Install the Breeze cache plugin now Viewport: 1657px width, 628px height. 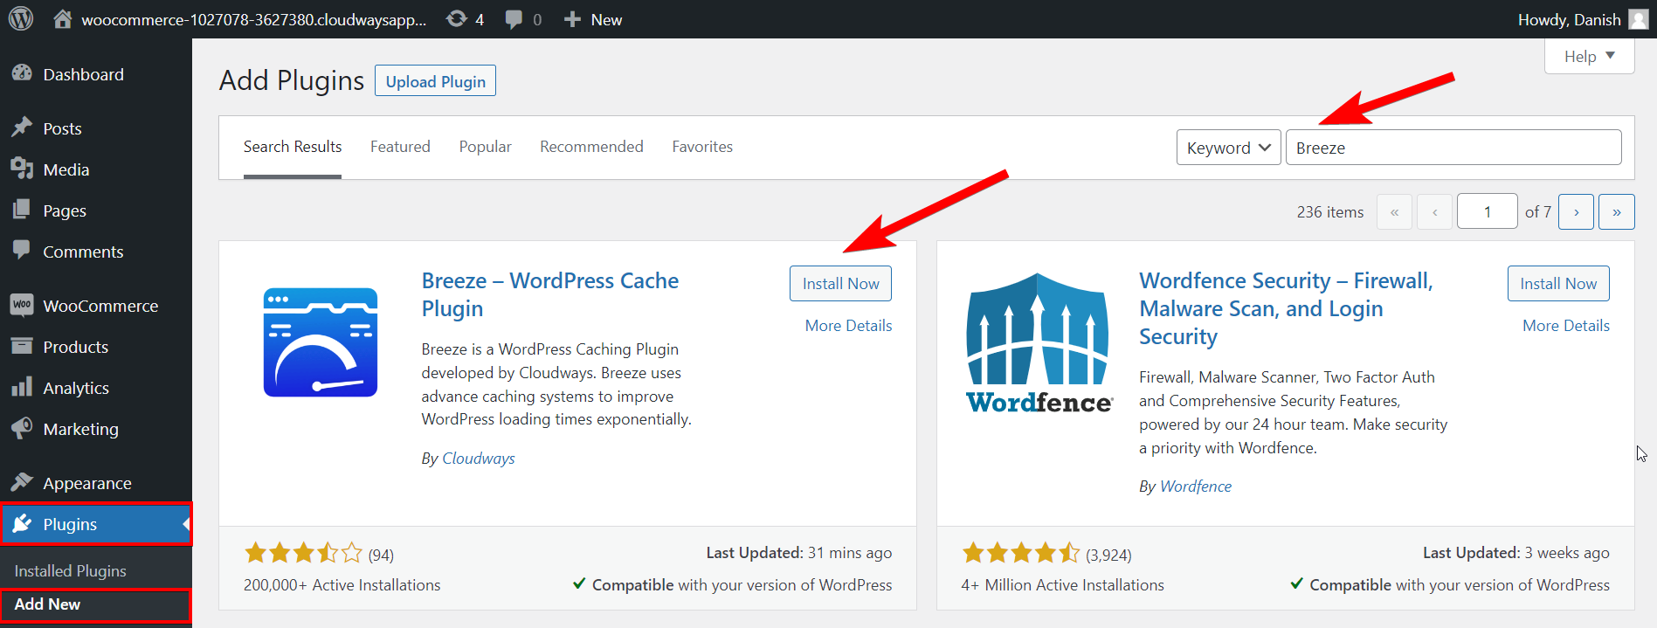[840, 284]
